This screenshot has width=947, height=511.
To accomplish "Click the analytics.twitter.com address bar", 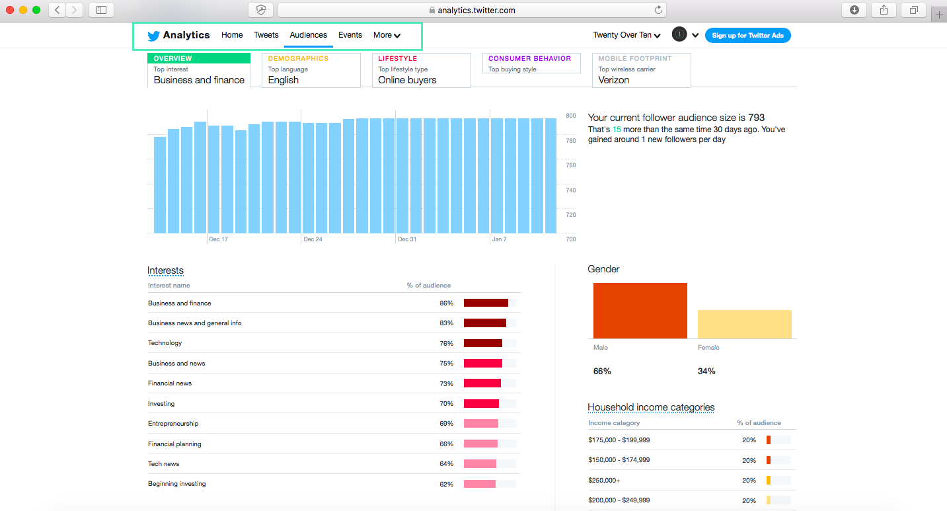I will (x=472, y=10).
